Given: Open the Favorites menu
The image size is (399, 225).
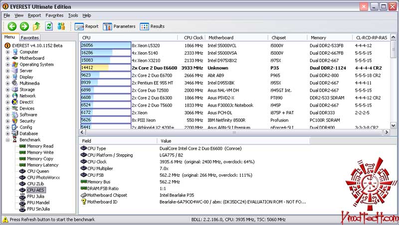Looking at the screenshot, I should tap(54, 15).
